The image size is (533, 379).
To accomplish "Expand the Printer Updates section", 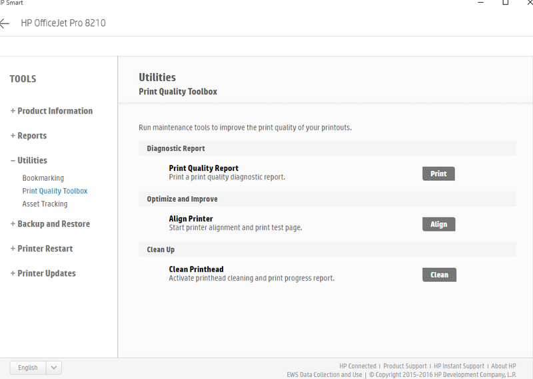I will [43, 273].
